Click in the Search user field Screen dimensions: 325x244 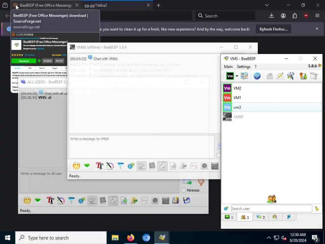pos(272,208)
